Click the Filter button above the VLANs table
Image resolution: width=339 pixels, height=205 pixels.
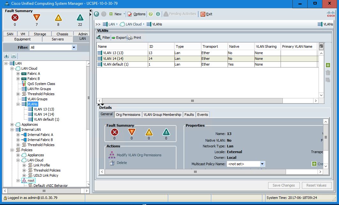click(103, 38)
